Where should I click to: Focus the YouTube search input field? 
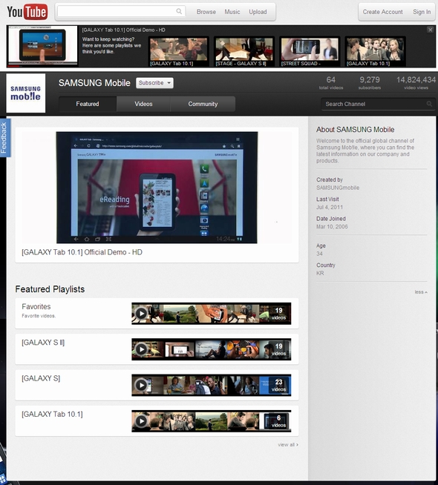121,11
